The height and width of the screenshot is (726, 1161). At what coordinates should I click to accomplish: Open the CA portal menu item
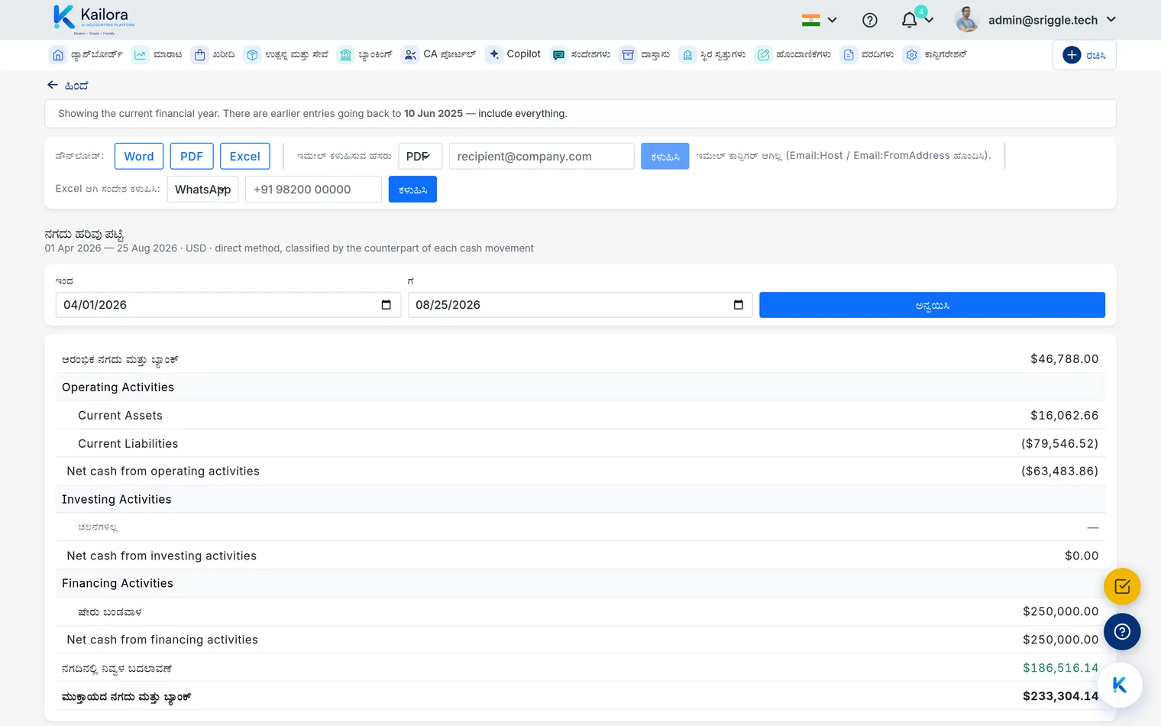pos(438,54)
